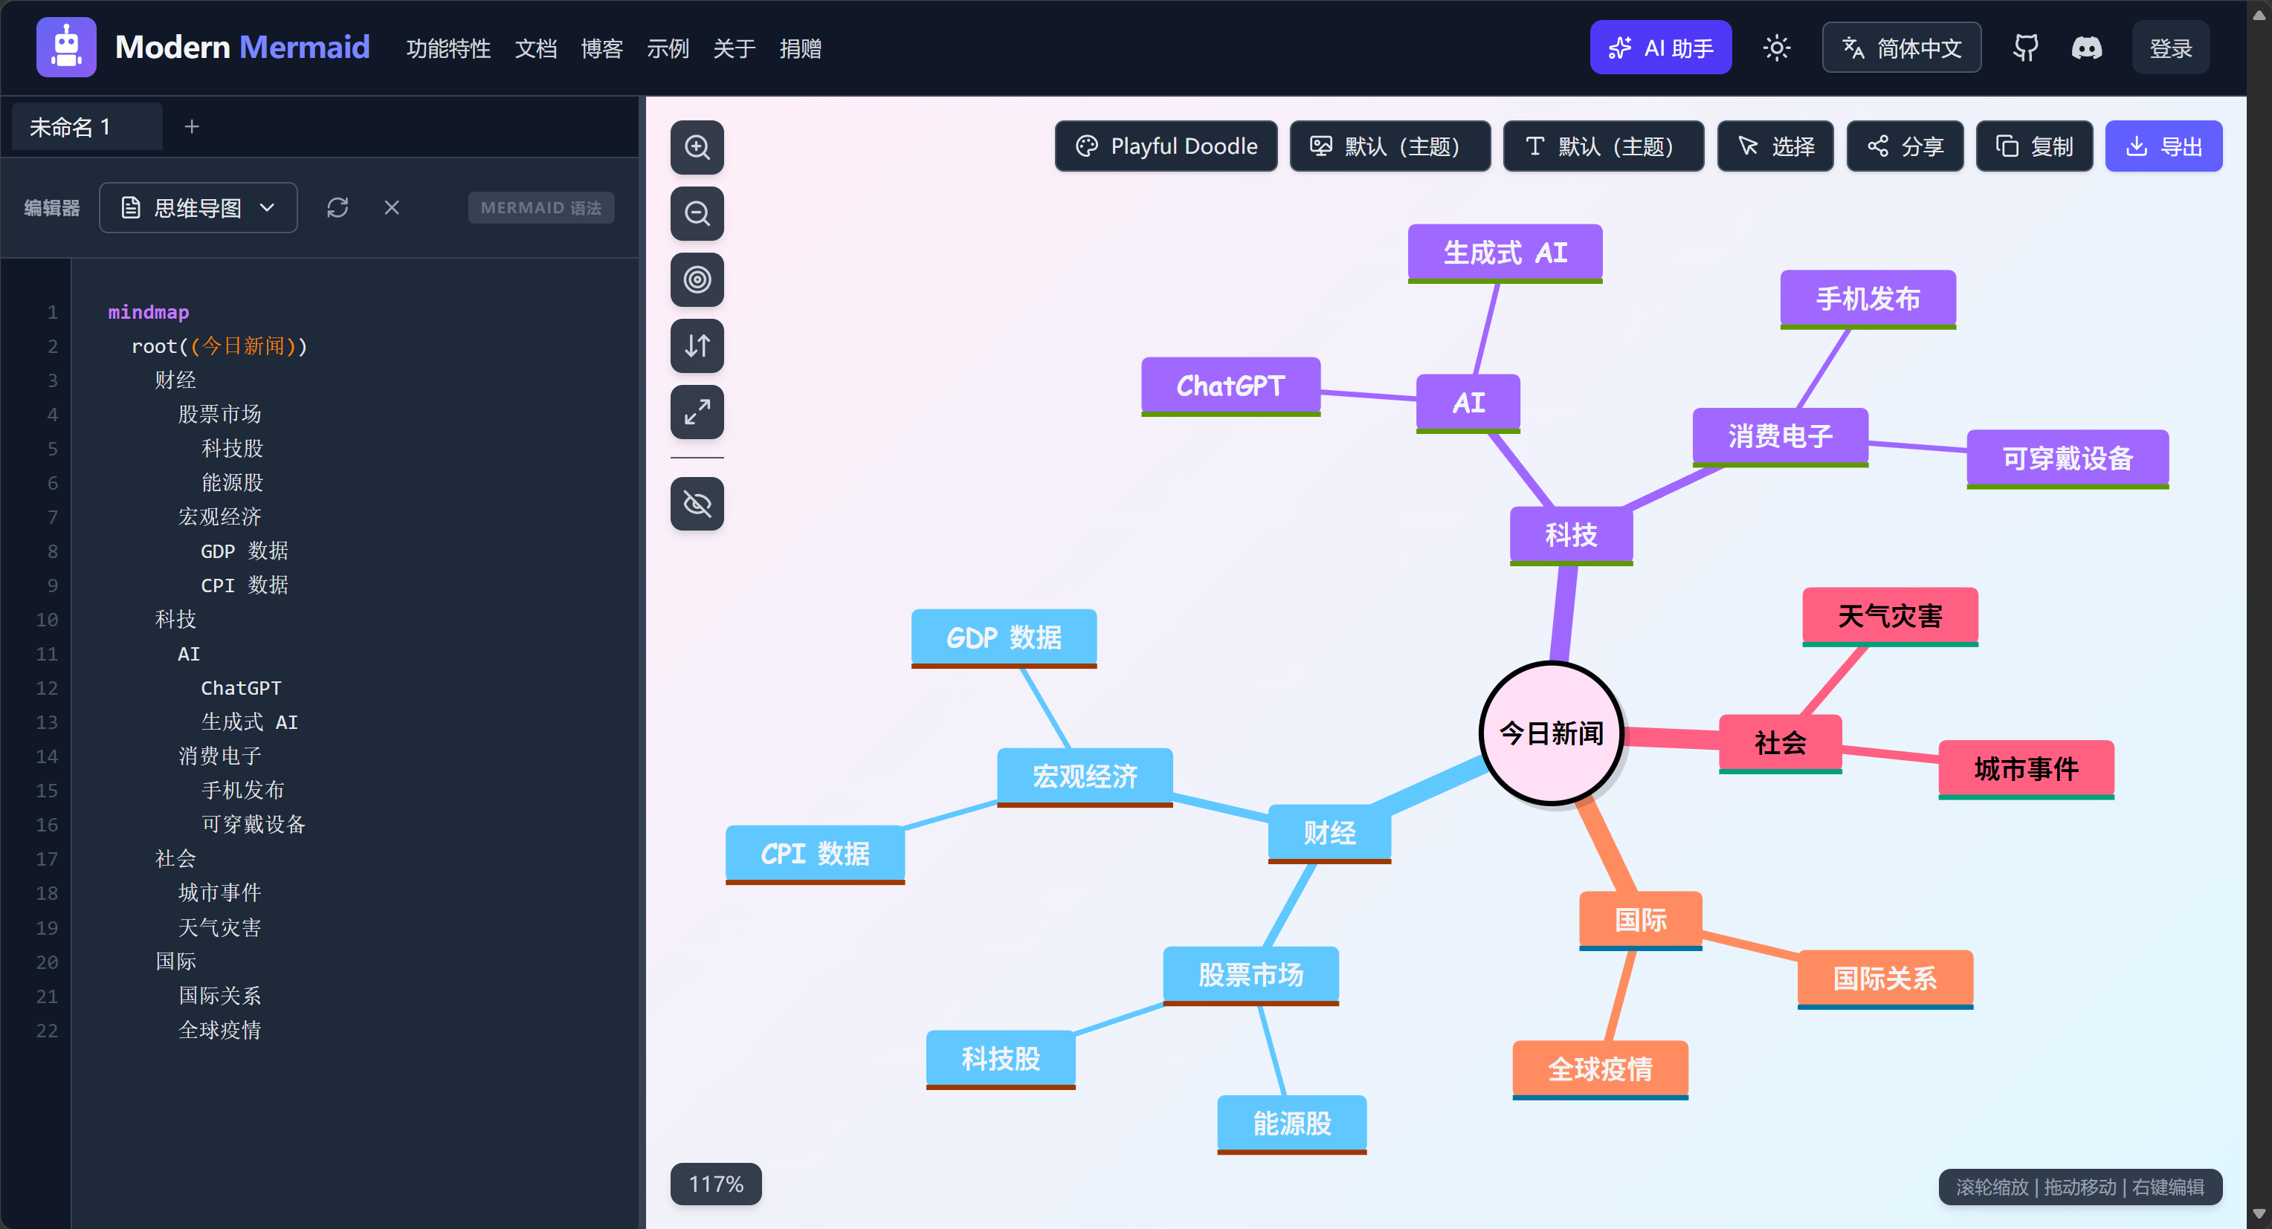Viewport: 2272px width, 1229px height.
Task: Click the 登录 login button
Action: click(x=2171, y=48)
